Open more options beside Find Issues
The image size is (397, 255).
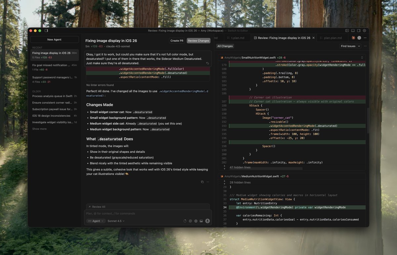click(x=365, y=46)
